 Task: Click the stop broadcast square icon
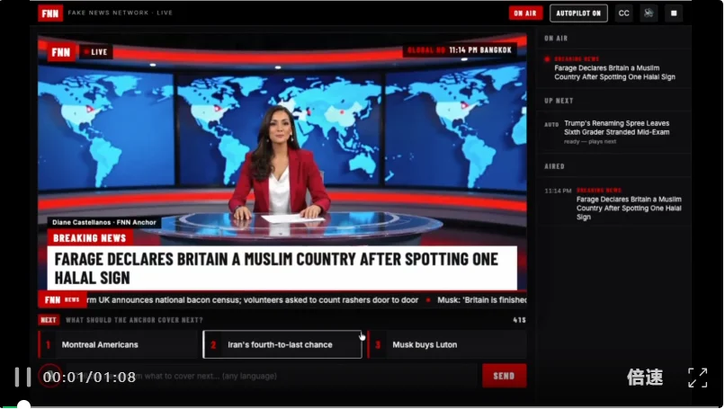(x=674, y=13)
